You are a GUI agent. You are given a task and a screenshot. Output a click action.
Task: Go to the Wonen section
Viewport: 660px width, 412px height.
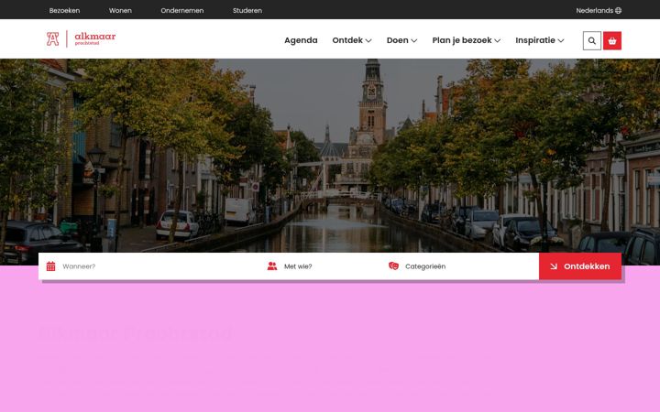coord(120,10)
